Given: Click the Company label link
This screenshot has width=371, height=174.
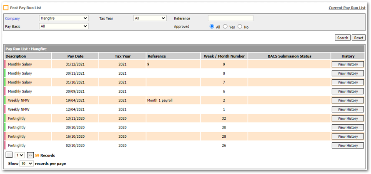Looking at the screenshot, I should coord(13,18).
